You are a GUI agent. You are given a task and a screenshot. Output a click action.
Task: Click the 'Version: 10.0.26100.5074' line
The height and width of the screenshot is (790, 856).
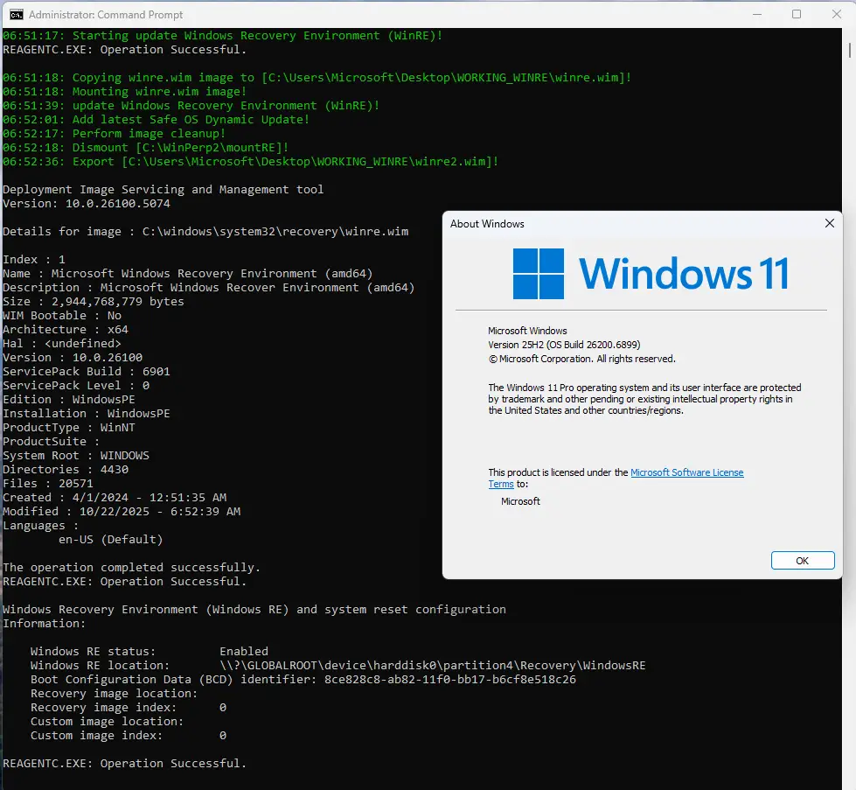(87, 203)
